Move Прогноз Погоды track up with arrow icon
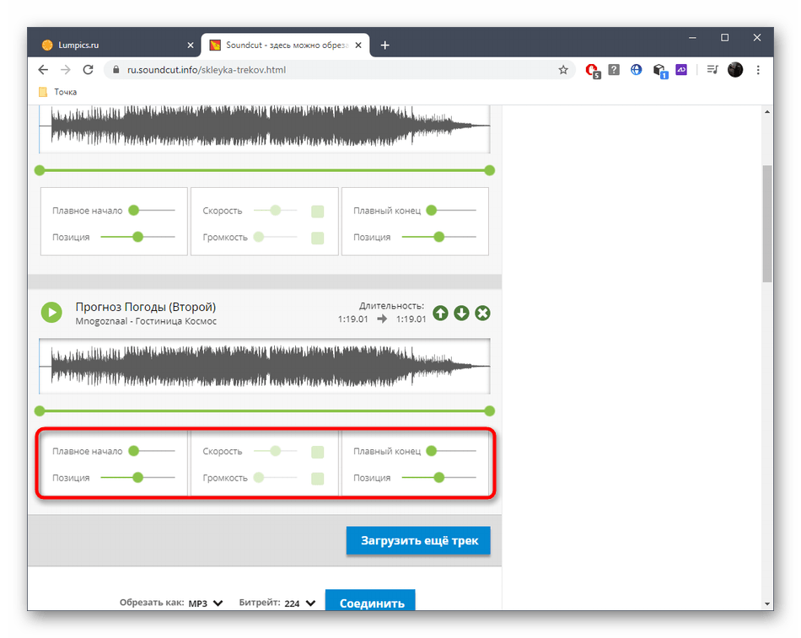Screen dimensions: 801x638 [x=440, y=313]
